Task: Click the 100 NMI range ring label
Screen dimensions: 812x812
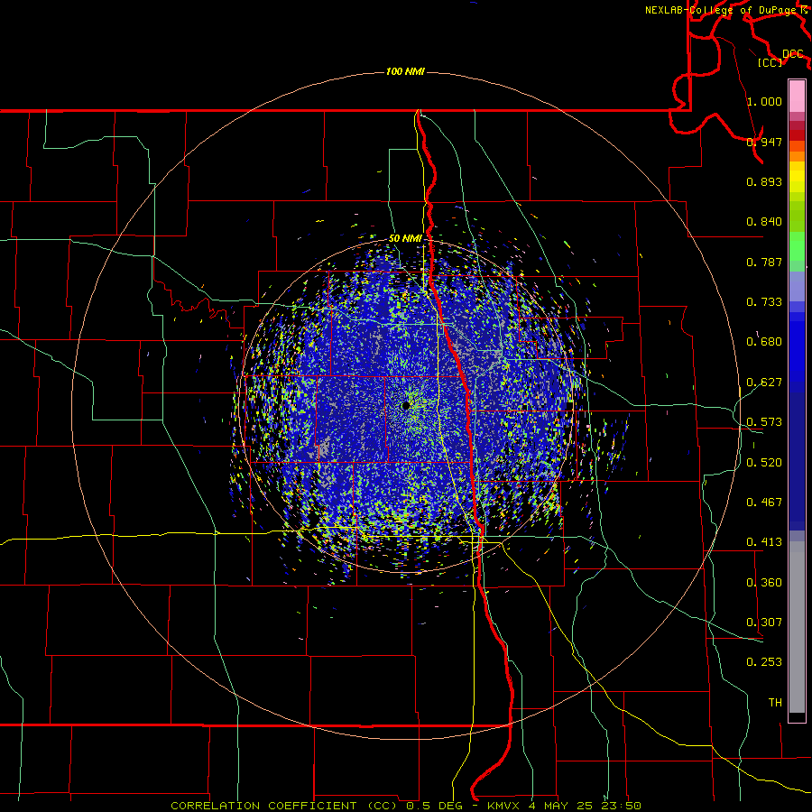Action: (405, 71)
